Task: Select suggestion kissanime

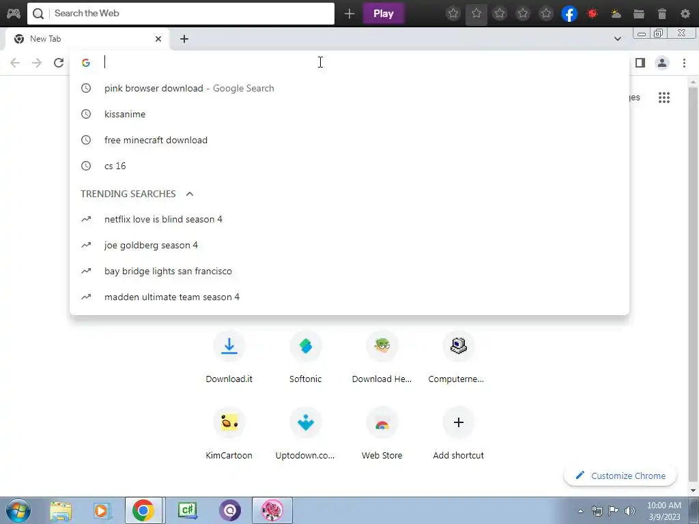Action: [349, 114]
